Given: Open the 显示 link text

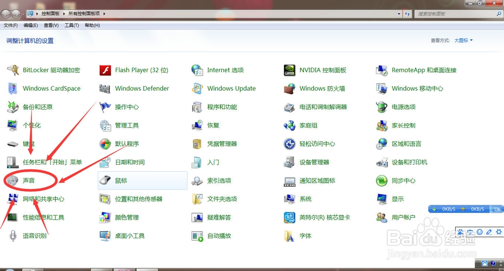Looking at the screenshot, I should (398, 199).
